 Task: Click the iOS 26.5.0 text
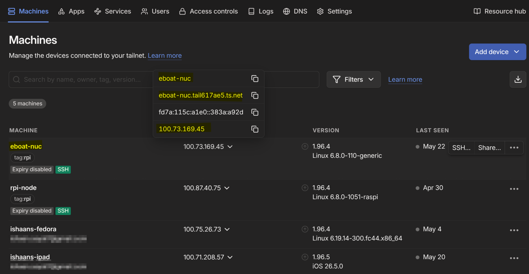pos(327,266)
